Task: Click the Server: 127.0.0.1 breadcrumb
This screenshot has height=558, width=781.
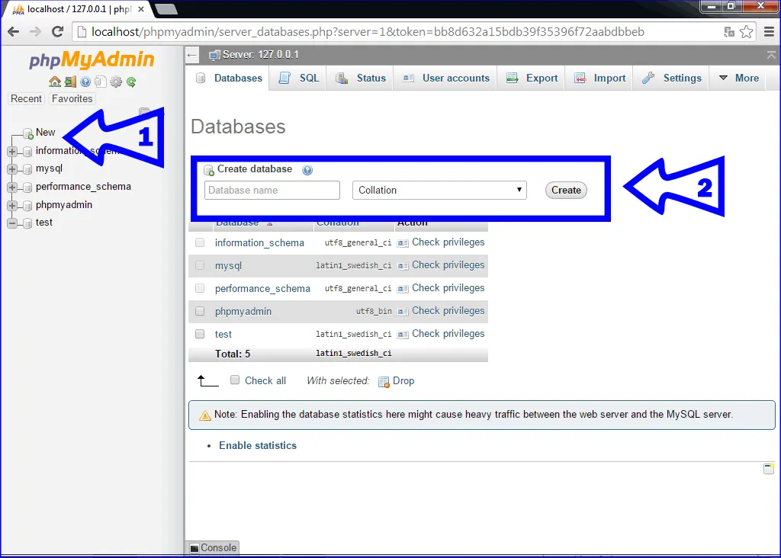Action: point(261,55)
